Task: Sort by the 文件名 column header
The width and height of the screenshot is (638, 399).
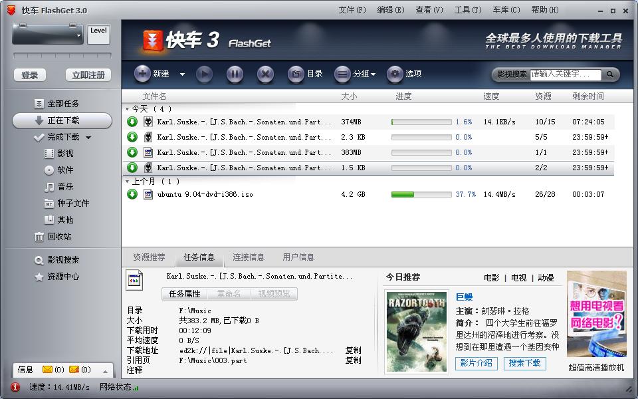Action: point(154,96)
